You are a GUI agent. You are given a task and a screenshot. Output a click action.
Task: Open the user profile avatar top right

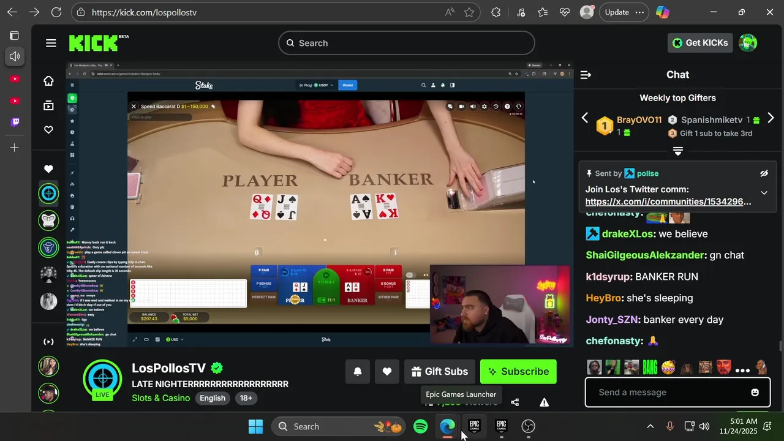pyautogui.click(x=748, y=43)
